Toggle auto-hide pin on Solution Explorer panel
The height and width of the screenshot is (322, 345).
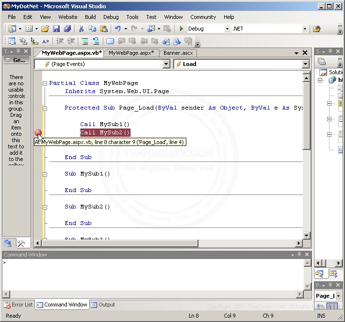click(330, 51)
